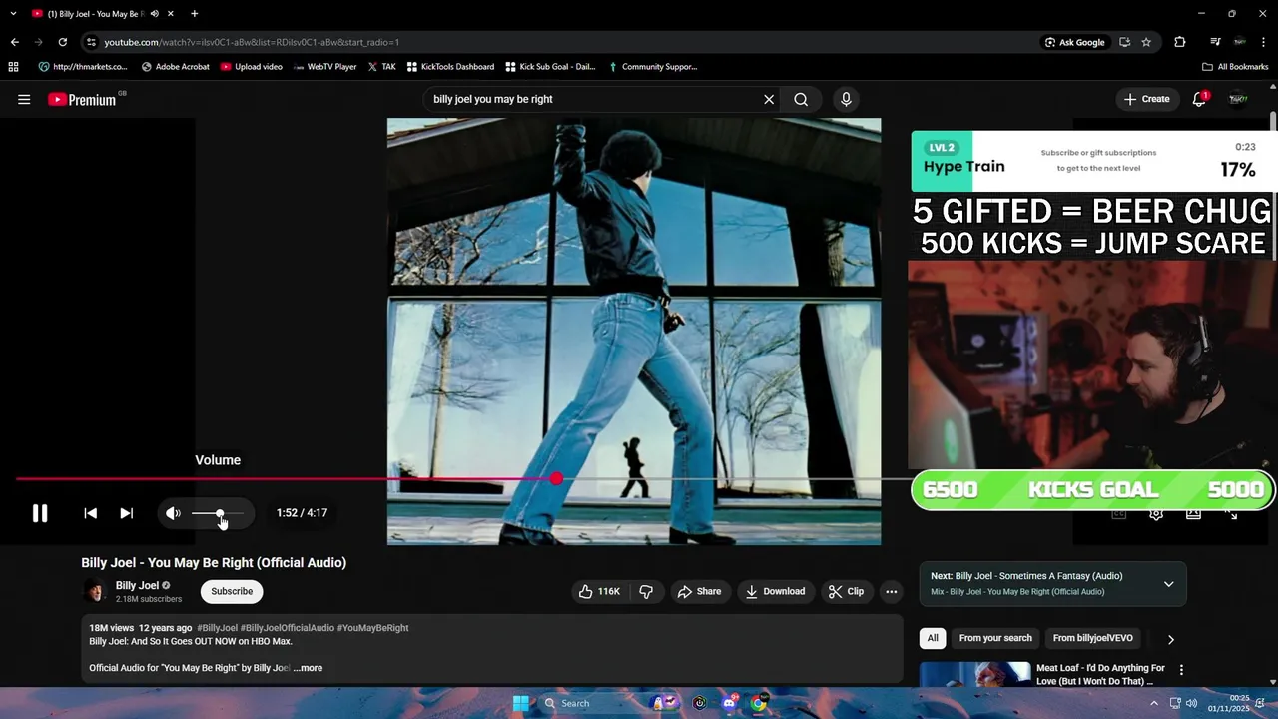Open the KickTools Dashboard bookmark

pos(450,67)
